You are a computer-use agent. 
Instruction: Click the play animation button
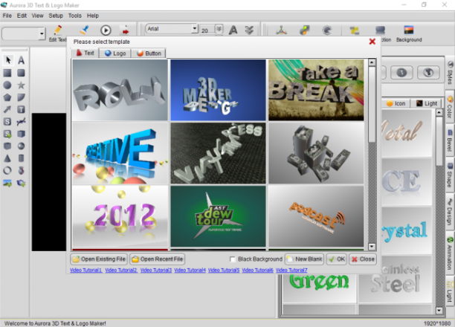[106, 30]
